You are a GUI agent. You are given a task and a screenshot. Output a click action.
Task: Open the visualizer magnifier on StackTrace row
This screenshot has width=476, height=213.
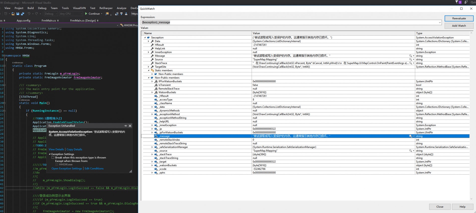pos(410,63)
